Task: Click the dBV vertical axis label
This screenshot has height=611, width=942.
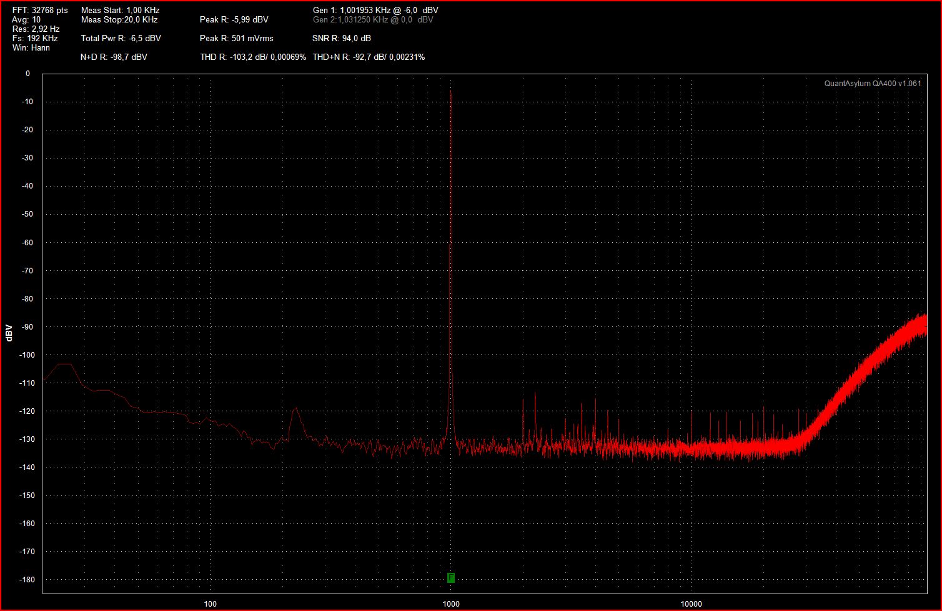Action: click(9, 333)
